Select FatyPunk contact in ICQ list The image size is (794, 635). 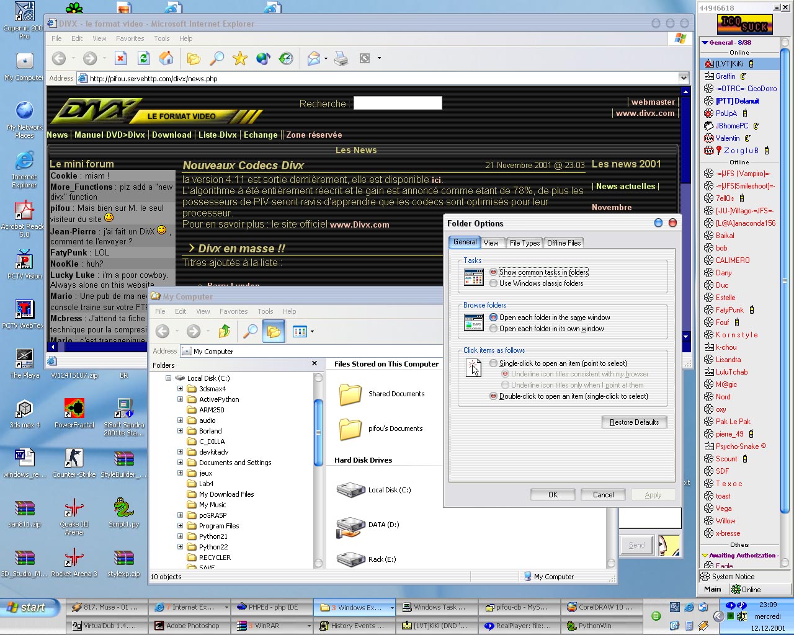point(729,310)
